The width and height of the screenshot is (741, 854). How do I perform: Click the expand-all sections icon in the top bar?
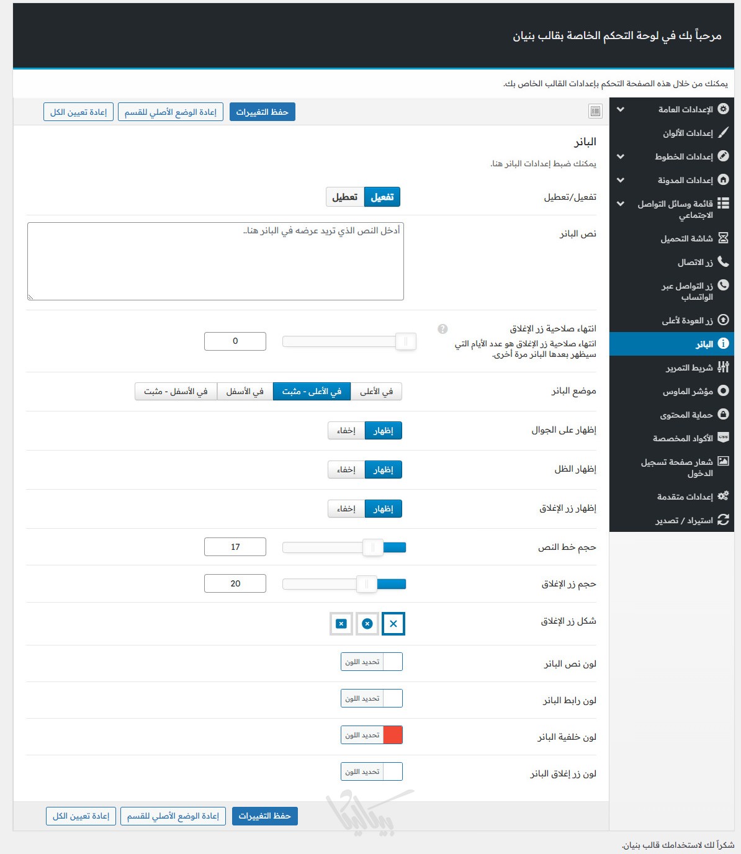[595, 111]
